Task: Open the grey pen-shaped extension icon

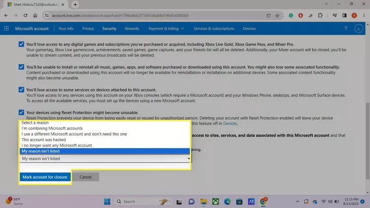Action: [310, 16]
